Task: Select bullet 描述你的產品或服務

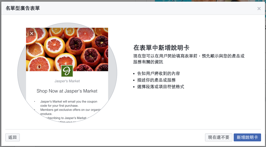Action: (156, 80)
